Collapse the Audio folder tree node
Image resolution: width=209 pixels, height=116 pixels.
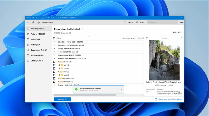point(58,72)
